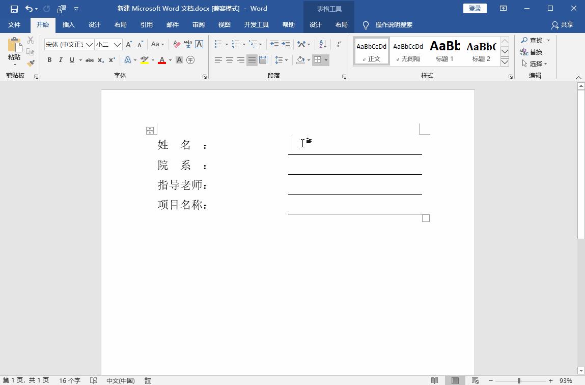Click the Clear Formatting eraser icon
Screen dimensions: 585x385
pos(177,45)
